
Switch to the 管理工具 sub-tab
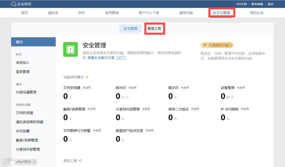point(154,28)
